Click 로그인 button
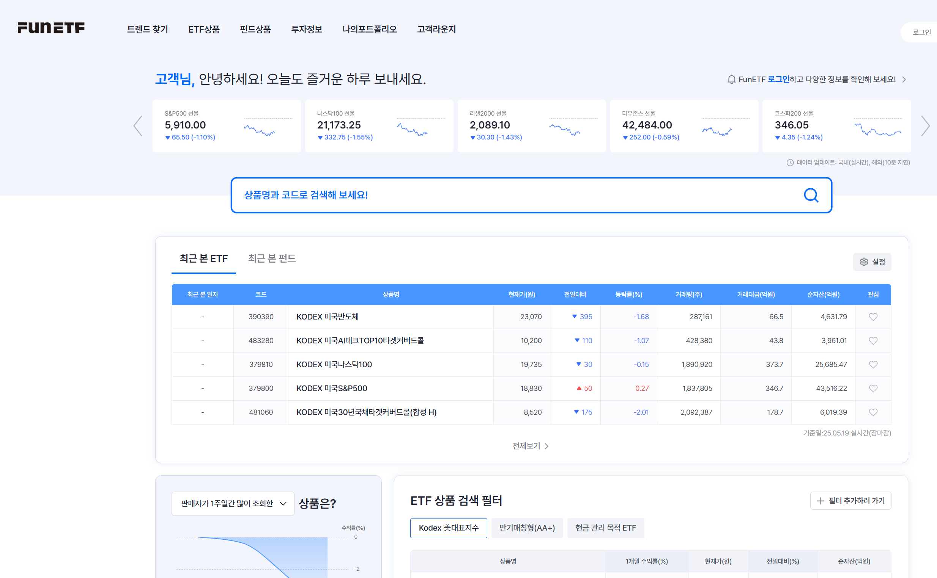The width and height of the screenshot is (937, 578). [921, 33]
